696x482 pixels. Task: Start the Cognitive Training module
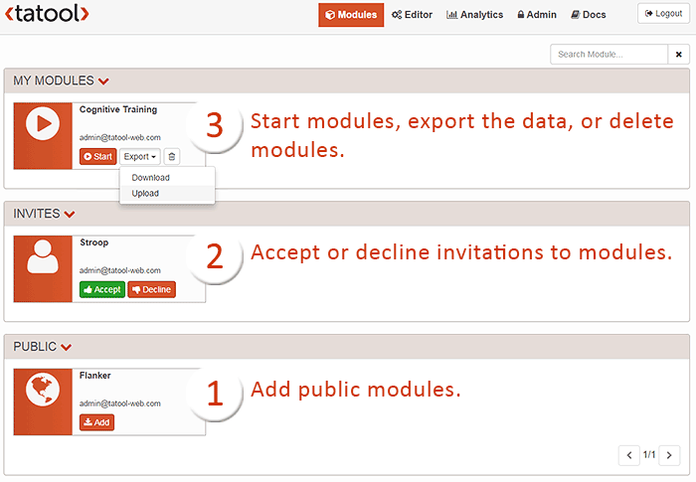click(x=97, y=157)
